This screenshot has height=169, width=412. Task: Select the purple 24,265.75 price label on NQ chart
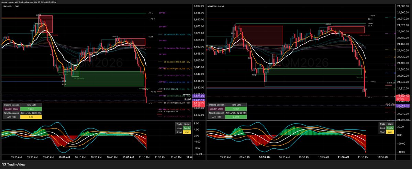(403, 106)
